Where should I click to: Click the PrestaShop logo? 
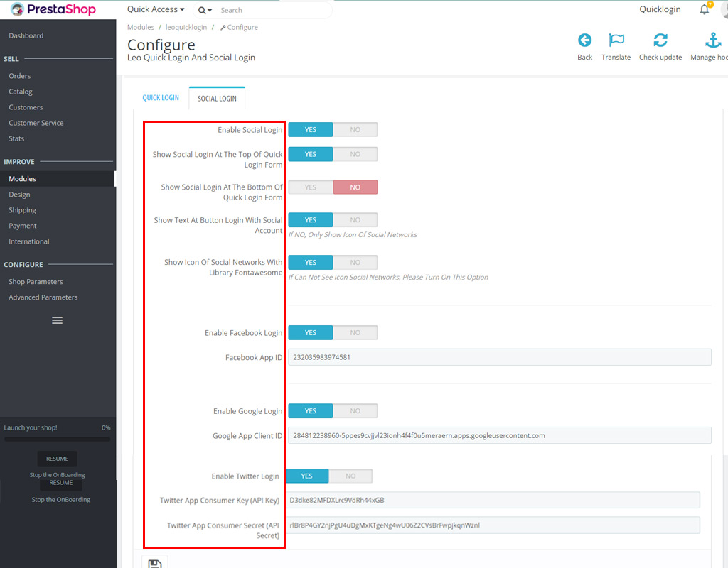[x=53, y=9]
